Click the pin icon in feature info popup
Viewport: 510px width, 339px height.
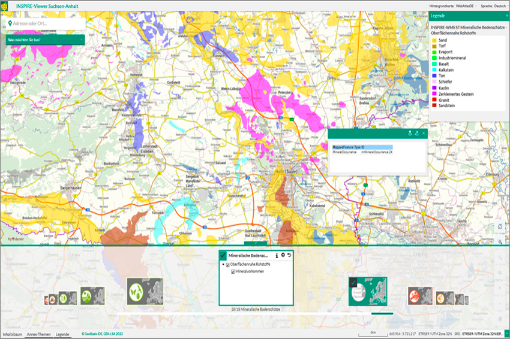click(x=410, y=133)
